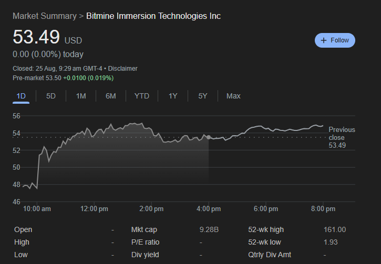Click the 52-wk low value 1.93
381x264 pixels.
click(331, 242)
